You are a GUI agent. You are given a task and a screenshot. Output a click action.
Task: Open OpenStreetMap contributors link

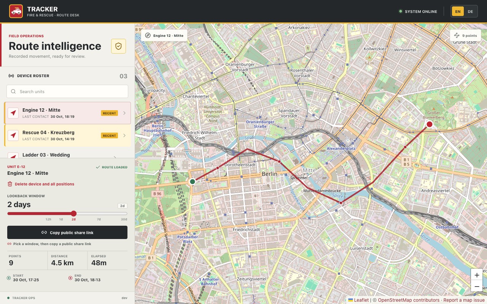(x=409, y=300)
